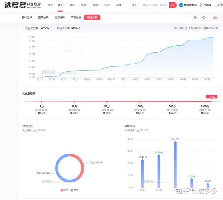Click the red 女性 legend dot
The image size is (223, 200).
[x=62, y=190]
